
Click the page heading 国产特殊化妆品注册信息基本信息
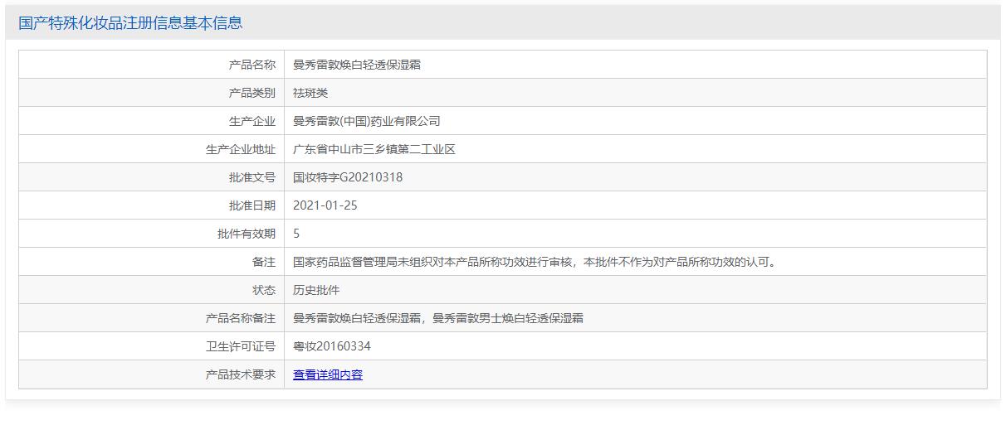(130, 23)
